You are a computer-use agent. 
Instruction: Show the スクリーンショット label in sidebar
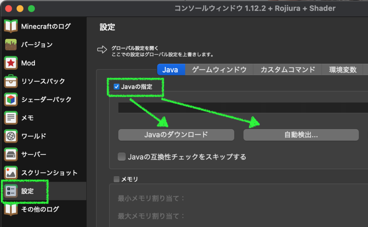[49, 173]
